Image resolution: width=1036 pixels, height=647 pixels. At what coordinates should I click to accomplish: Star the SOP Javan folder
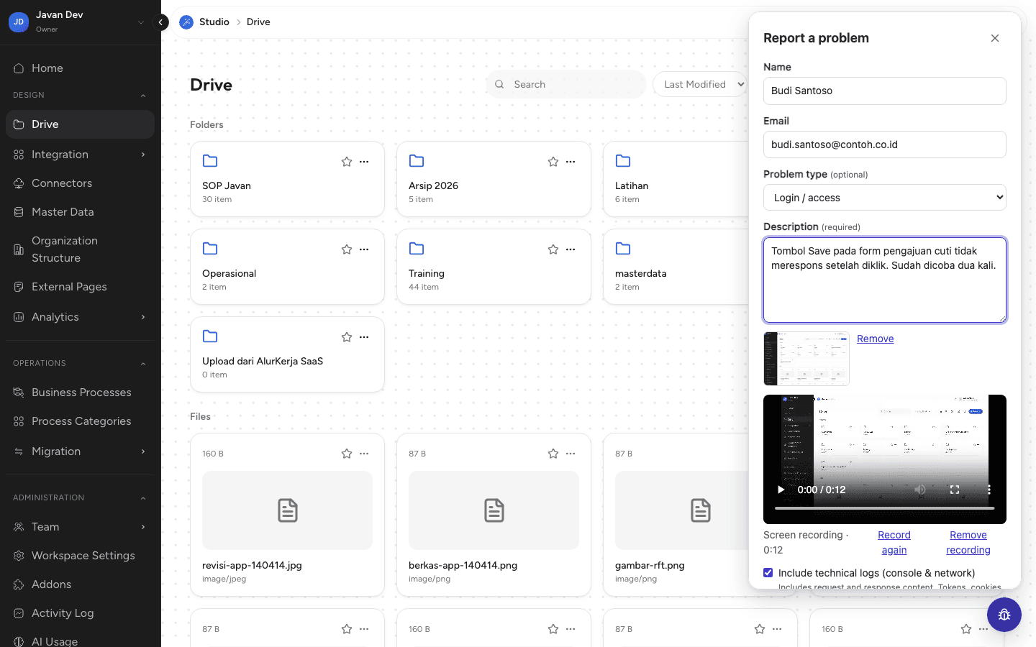pos(347,162)
